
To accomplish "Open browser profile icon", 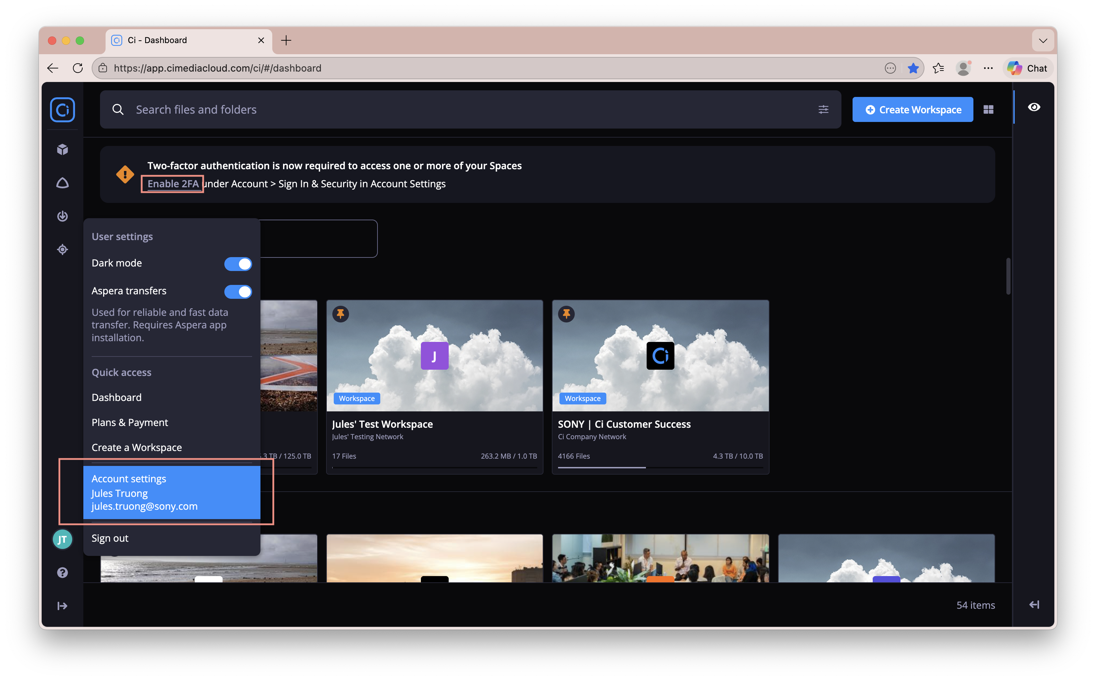I will click(x=963, y=68).
